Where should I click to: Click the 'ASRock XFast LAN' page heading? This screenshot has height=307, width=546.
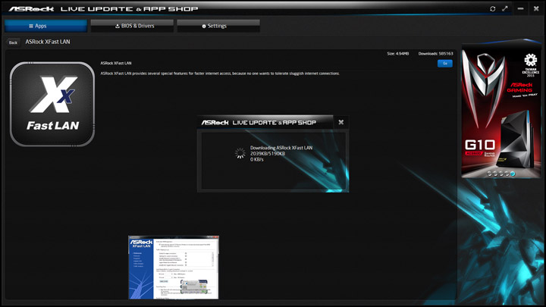[x=48, y=42]
